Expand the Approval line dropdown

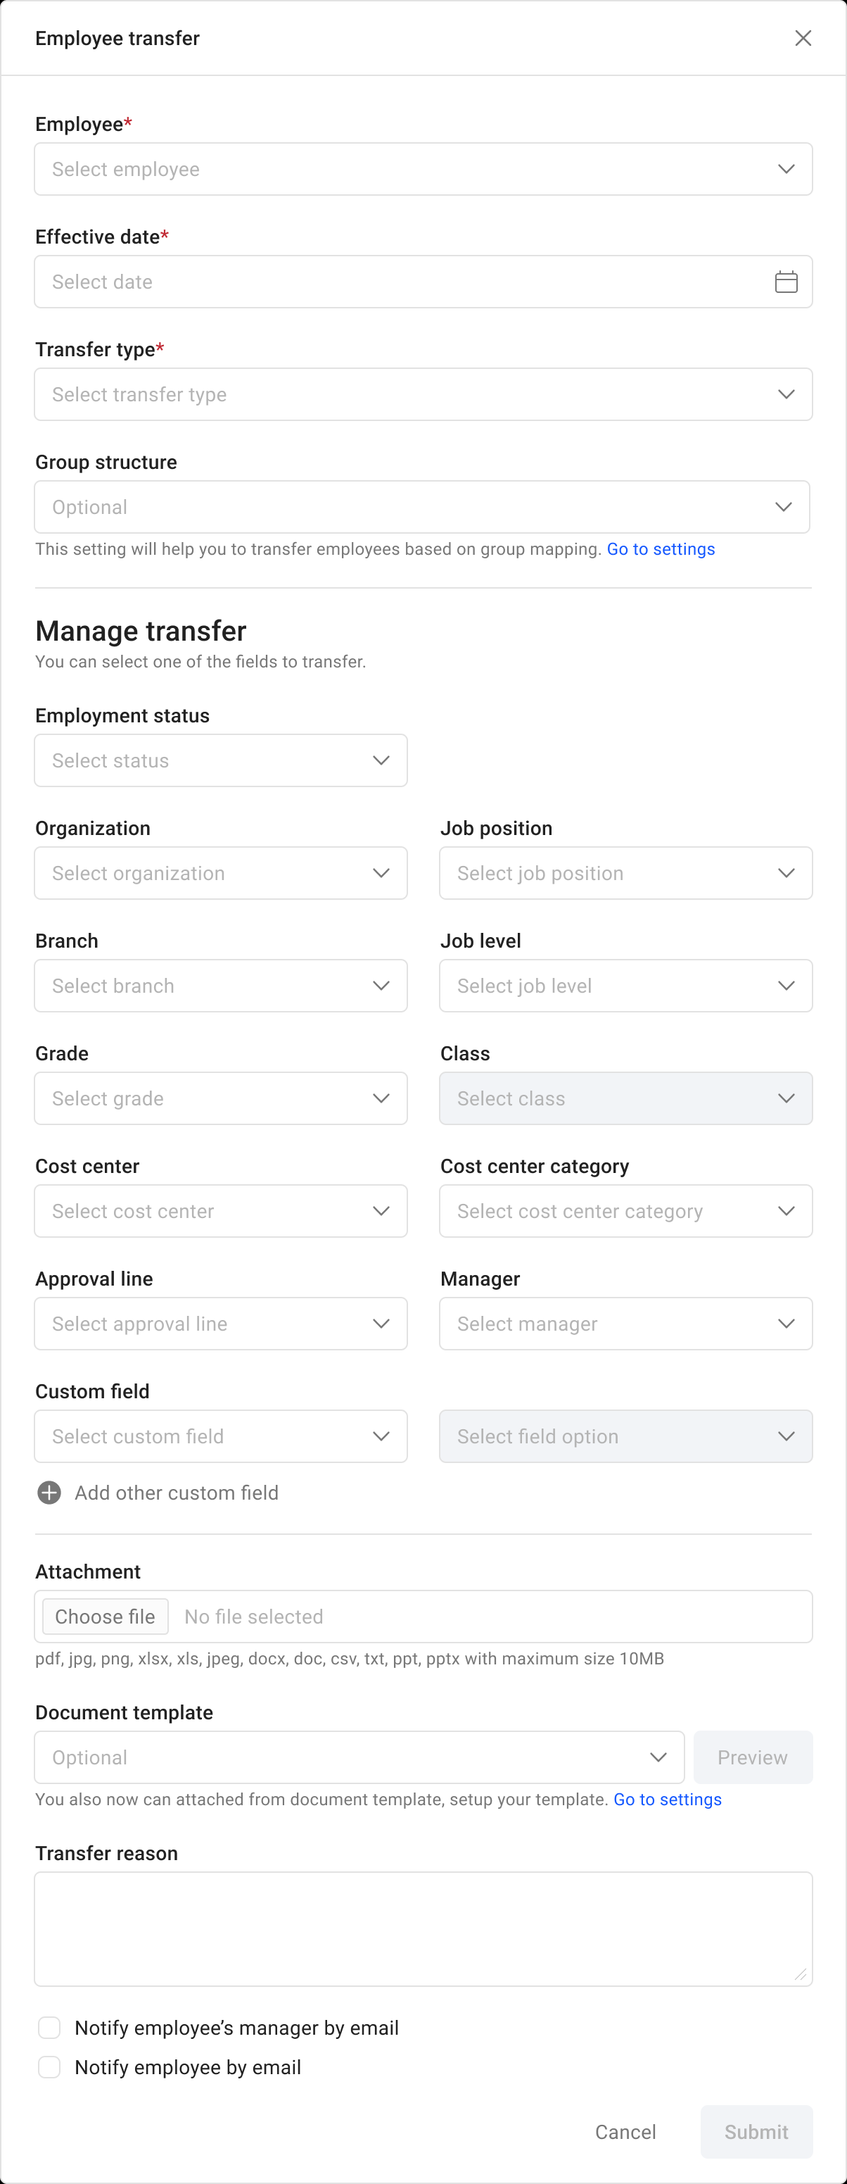click(x=220, y=1323)
